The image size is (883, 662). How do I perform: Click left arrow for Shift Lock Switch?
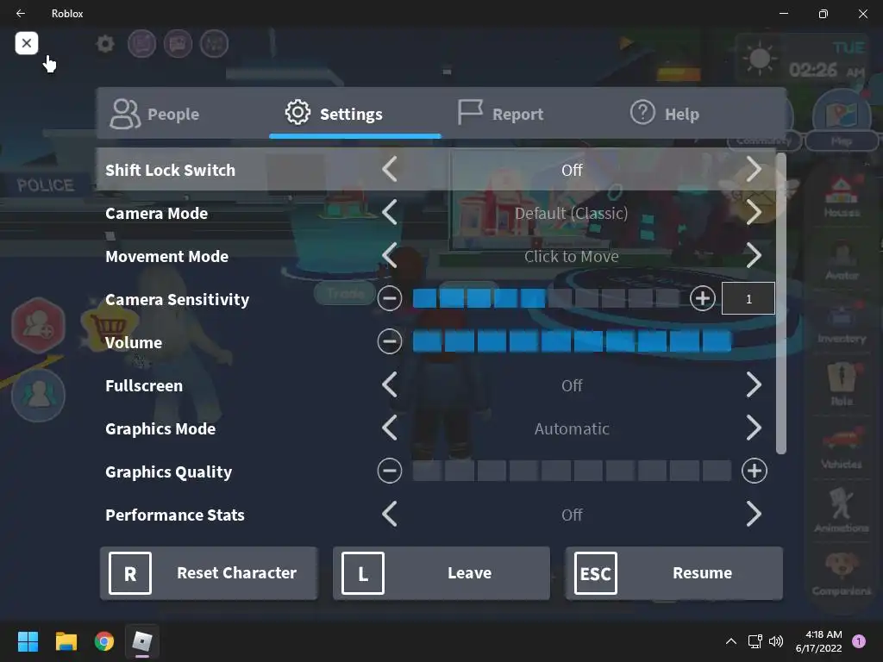(x=390, y=170)
